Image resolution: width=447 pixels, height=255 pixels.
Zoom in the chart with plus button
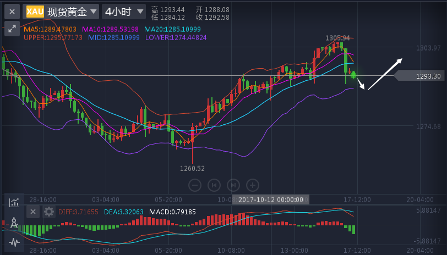click(253, 185)
